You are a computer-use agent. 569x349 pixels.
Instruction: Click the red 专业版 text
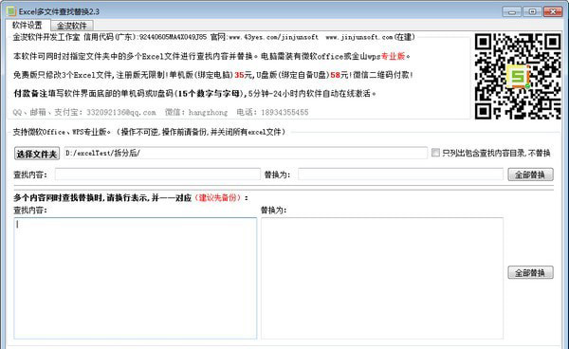coord(393,56)
